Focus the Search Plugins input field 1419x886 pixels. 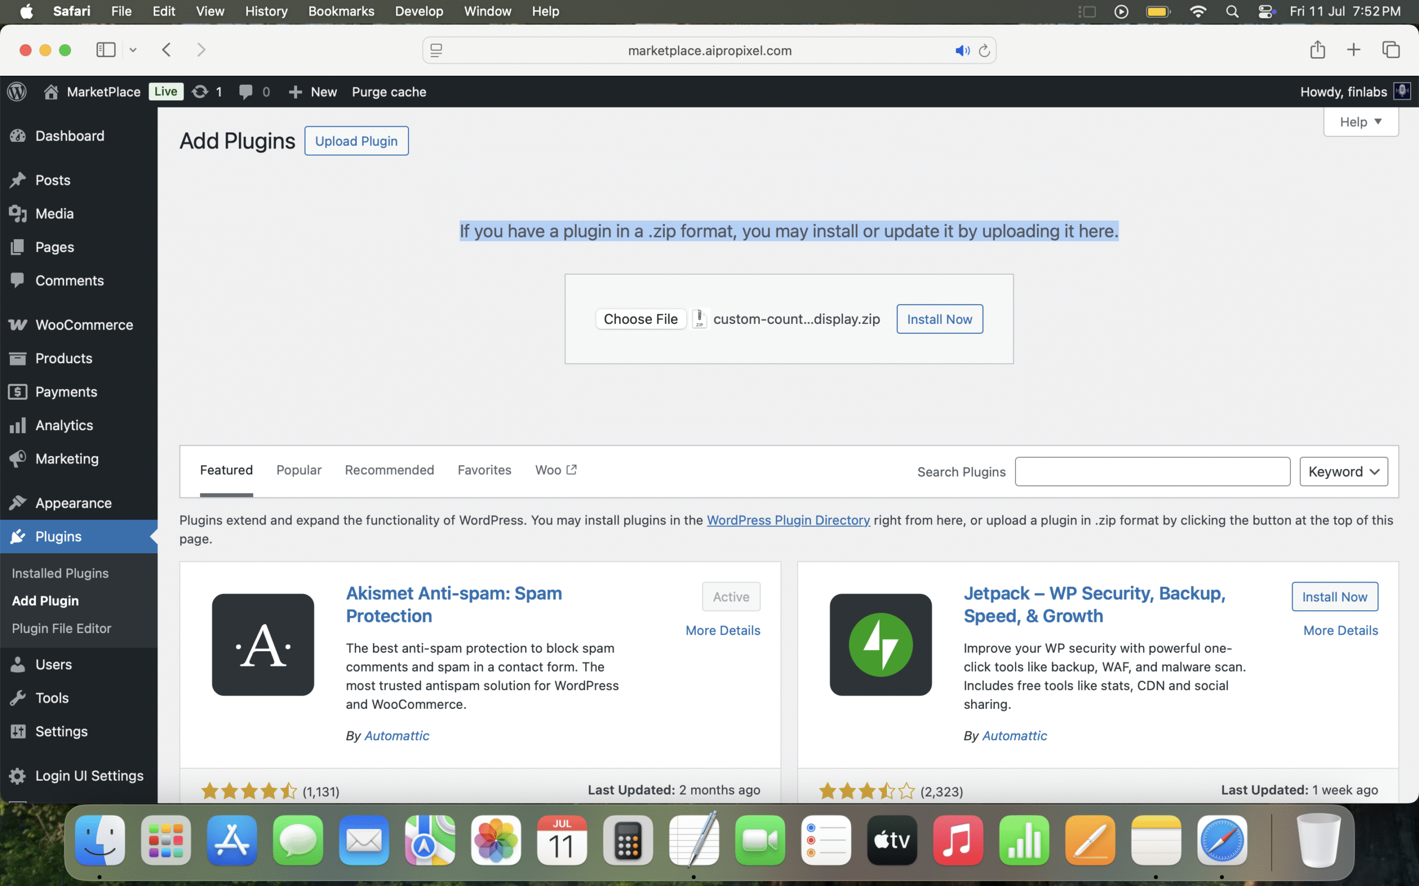pos(1152,472)
